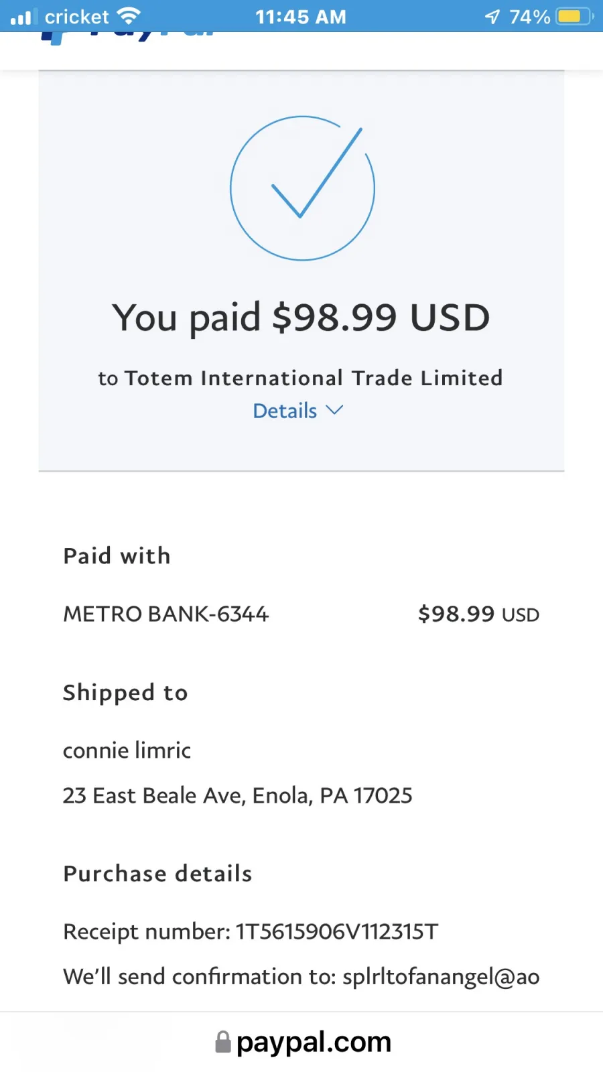Tap the paypal.com address bar
Screen dimensions: 603x1072
coord(303,1042)
